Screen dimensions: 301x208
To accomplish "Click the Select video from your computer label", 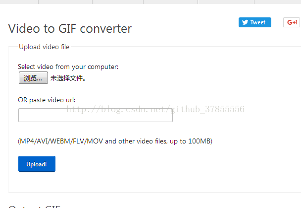I will (68, 67).
